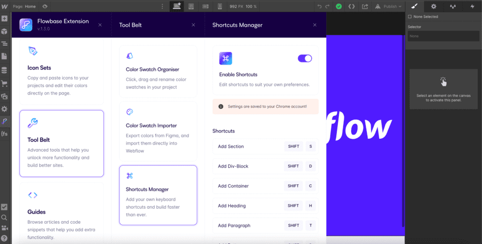Open the Flowbase extension sidebar icon
The image size is (482, 244).
coord(4,121)
